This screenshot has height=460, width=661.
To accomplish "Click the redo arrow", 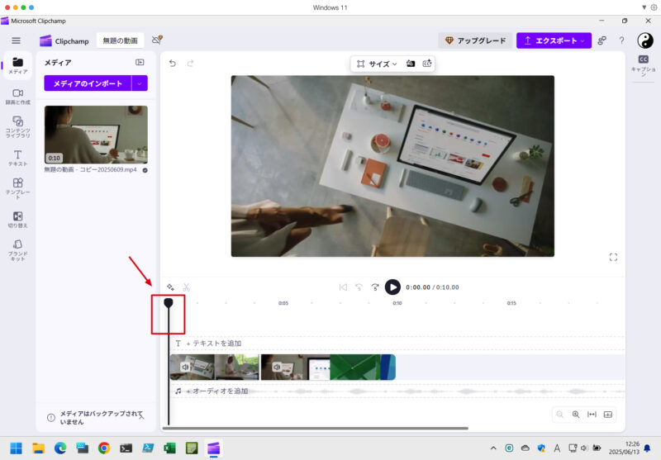I will pyautogui.click(x=190, y=64).
